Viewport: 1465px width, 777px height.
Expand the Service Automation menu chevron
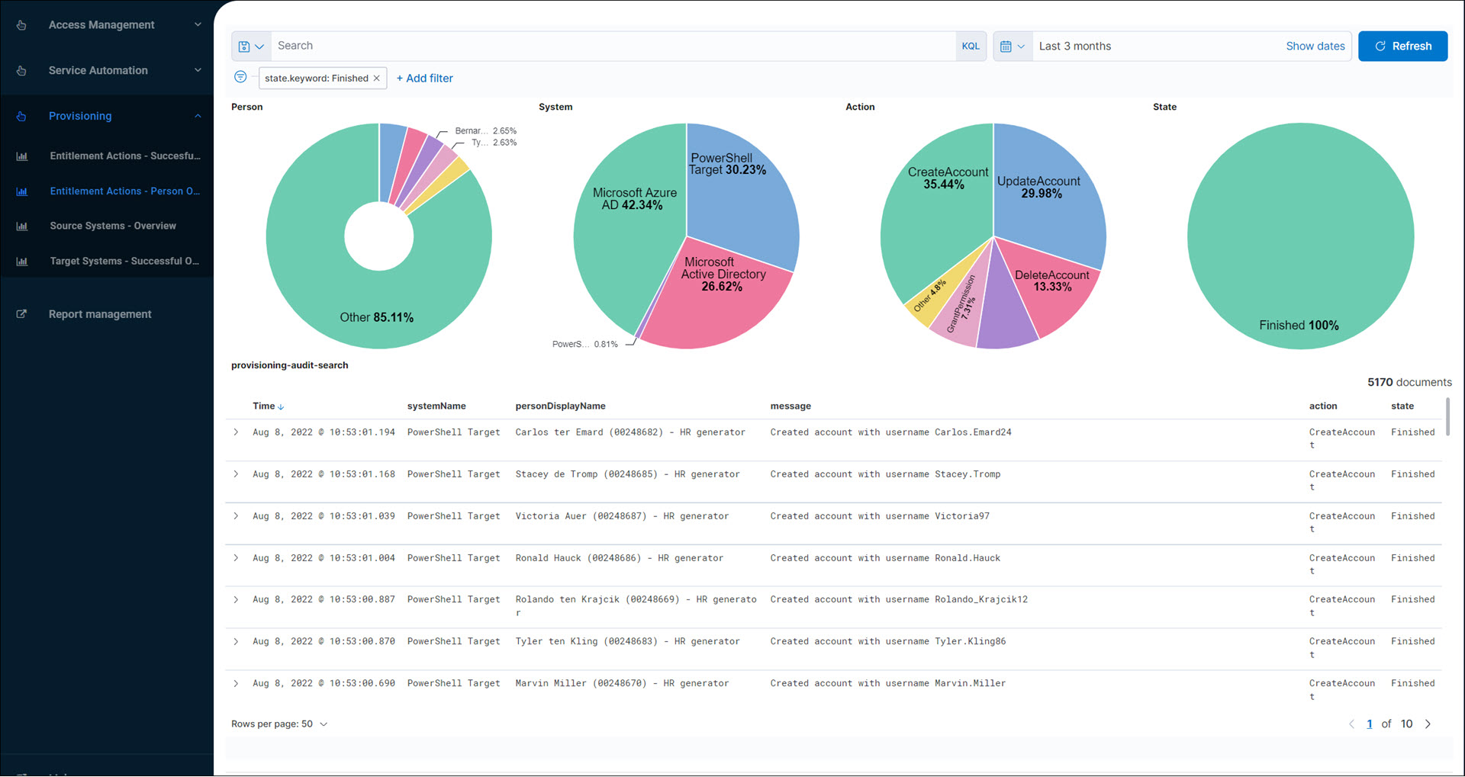198,70
